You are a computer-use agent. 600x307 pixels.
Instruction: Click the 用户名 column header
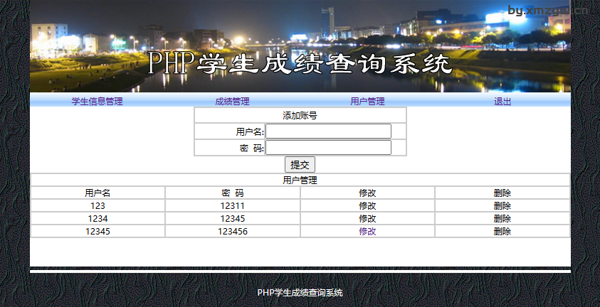point(98,193)
